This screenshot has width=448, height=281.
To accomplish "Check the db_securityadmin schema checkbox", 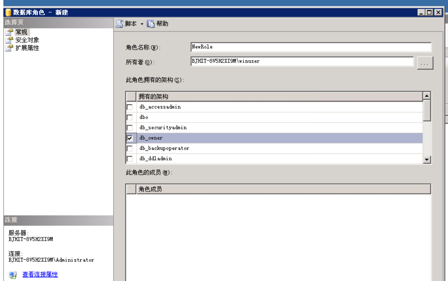I will [x=130, y=128].
